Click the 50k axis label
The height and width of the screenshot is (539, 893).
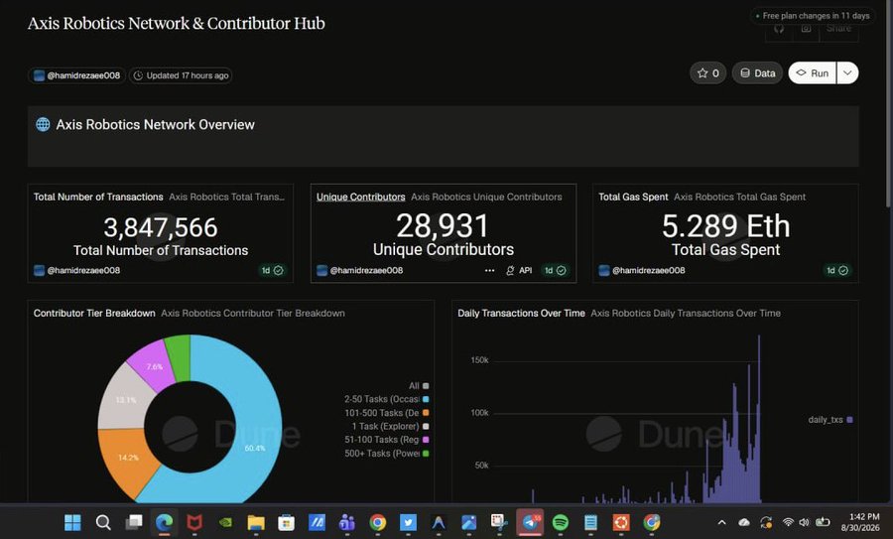pyautogui.click(x=482, y=465)
